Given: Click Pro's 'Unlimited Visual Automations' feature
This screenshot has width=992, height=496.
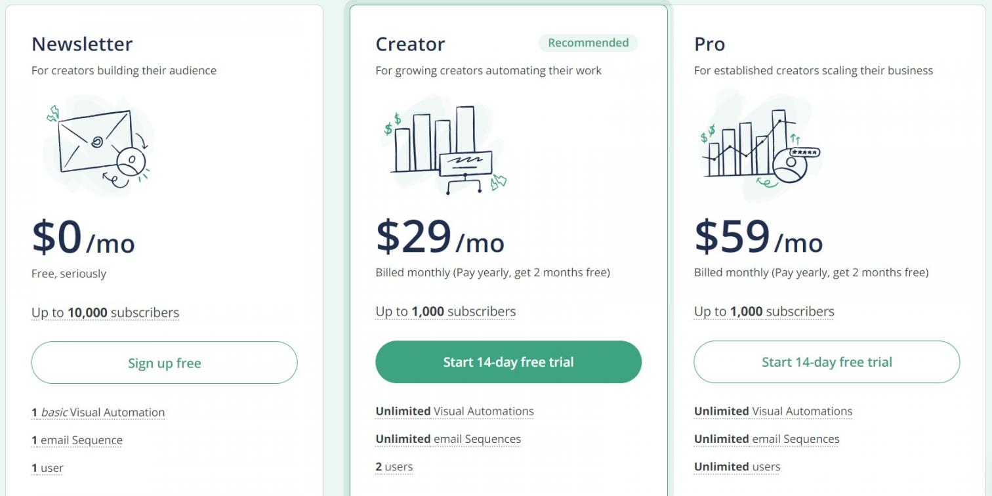Looking at the screenshot, I should click(773, 411).
